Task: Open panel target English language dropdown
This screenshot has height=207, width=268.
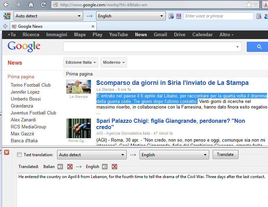Action: point(174,155)
